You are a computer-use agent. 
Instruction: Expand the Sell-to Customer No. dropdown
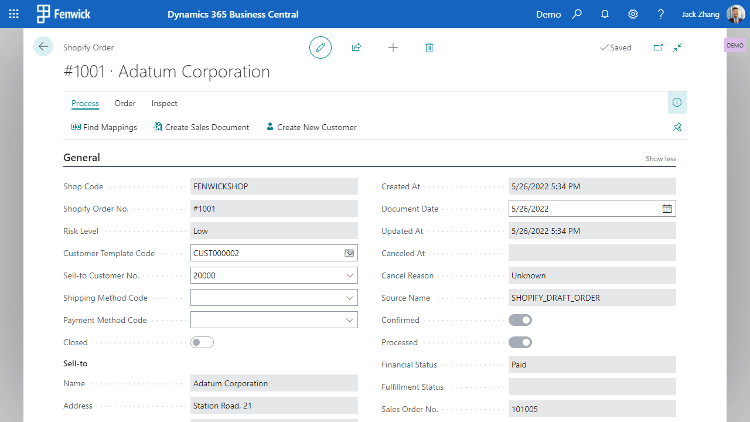coord(350,275)
